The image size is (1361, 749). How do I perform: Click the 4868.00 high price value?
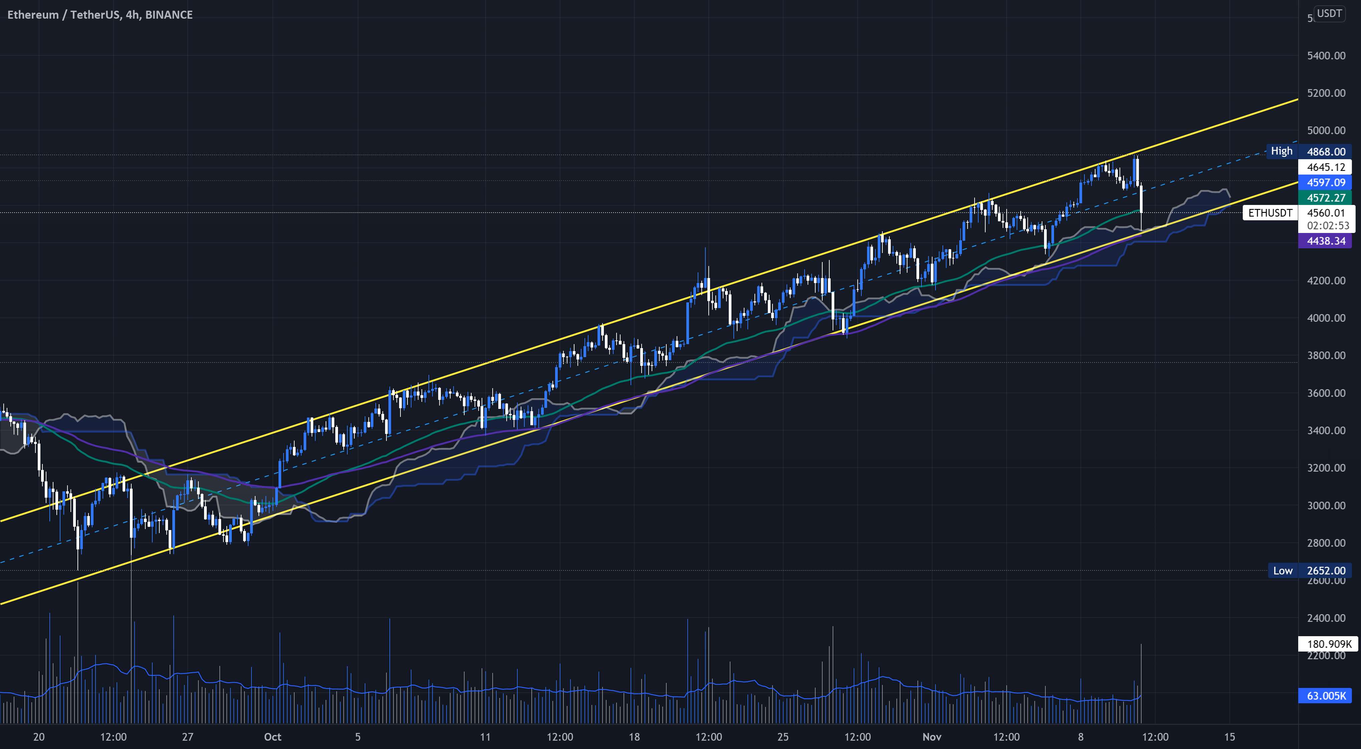(1326, 152)
